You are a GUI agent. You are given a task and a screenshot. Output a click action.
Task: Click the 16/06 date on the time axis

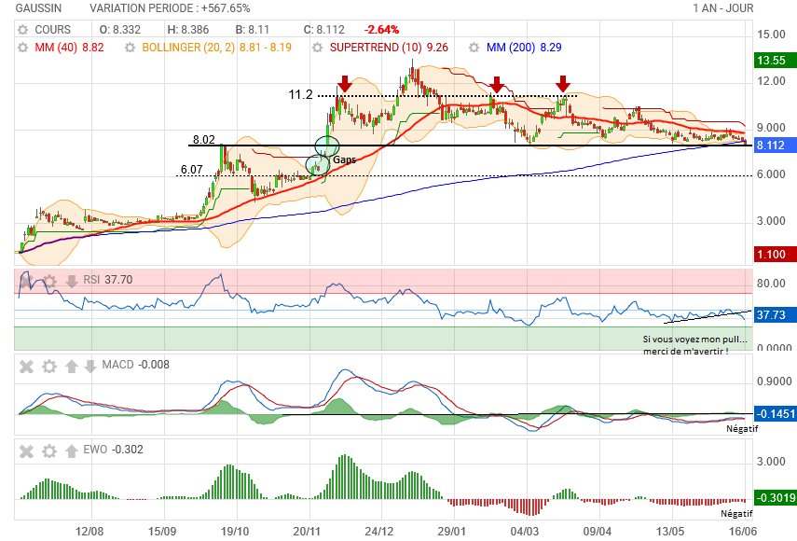click(x=743, y=532)
